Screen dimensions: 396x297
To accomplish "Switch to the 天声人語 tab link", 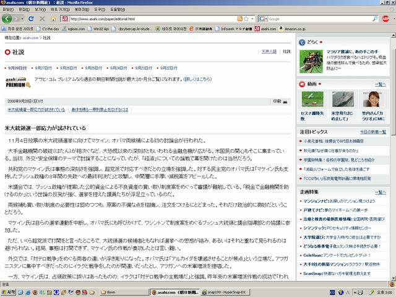I will (269, 51).
